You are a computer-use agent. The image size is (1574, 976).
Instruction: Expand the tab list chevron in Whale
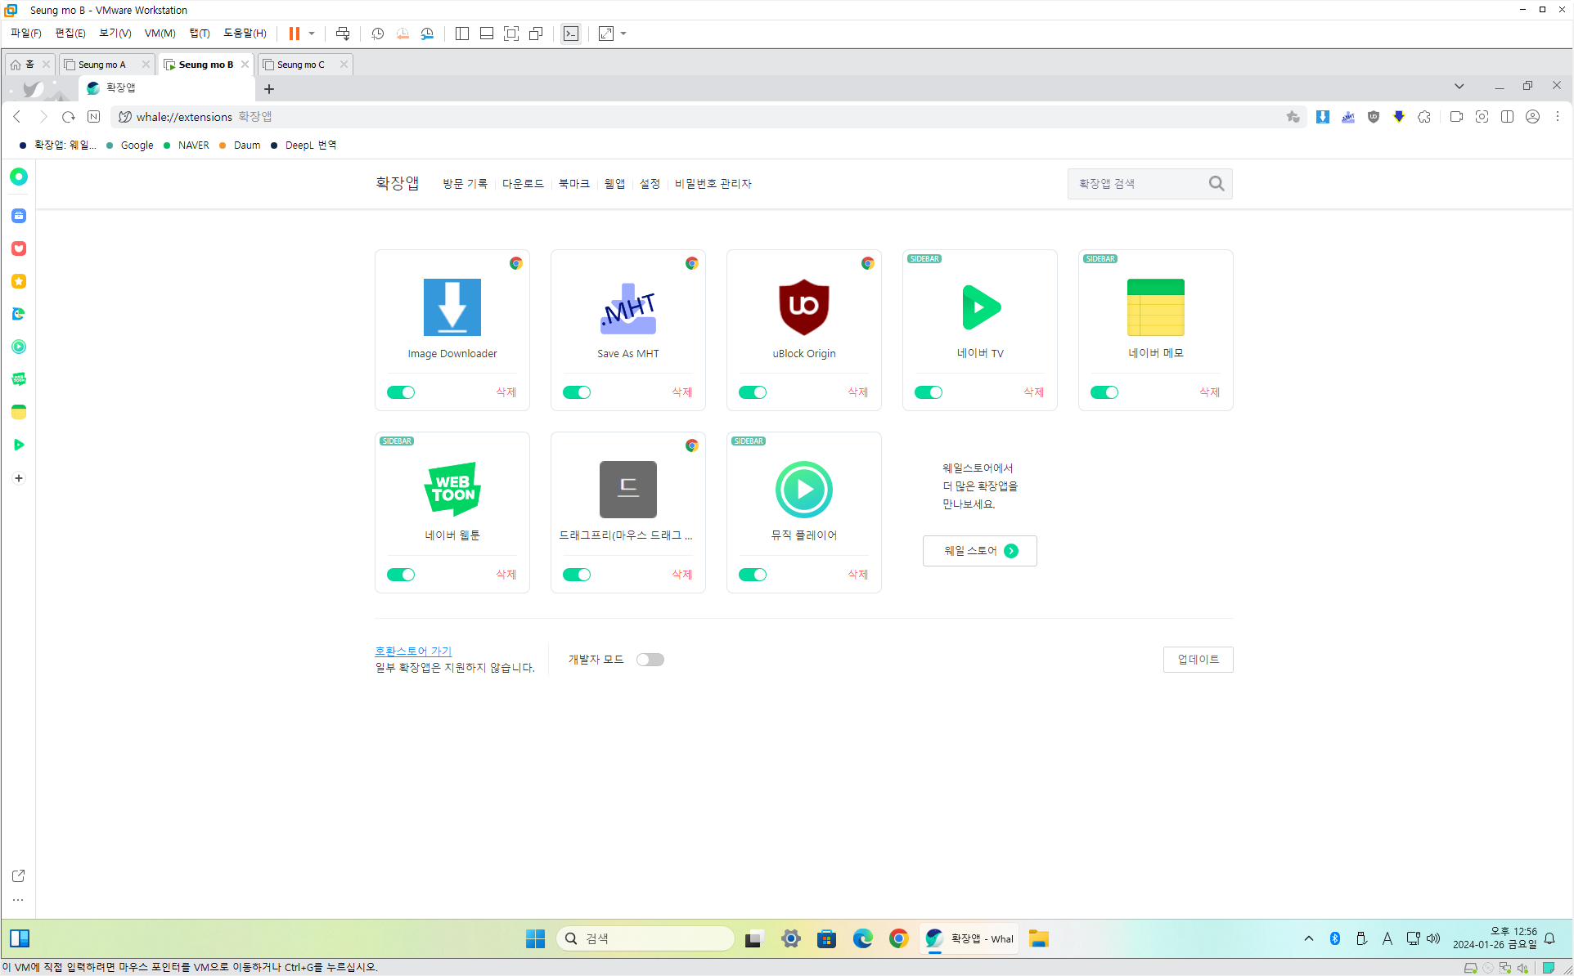pos(1459,87)
